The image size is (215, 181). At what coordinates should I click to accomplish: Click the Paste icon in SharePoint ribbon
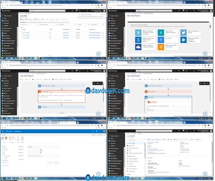tap(10, 138)
